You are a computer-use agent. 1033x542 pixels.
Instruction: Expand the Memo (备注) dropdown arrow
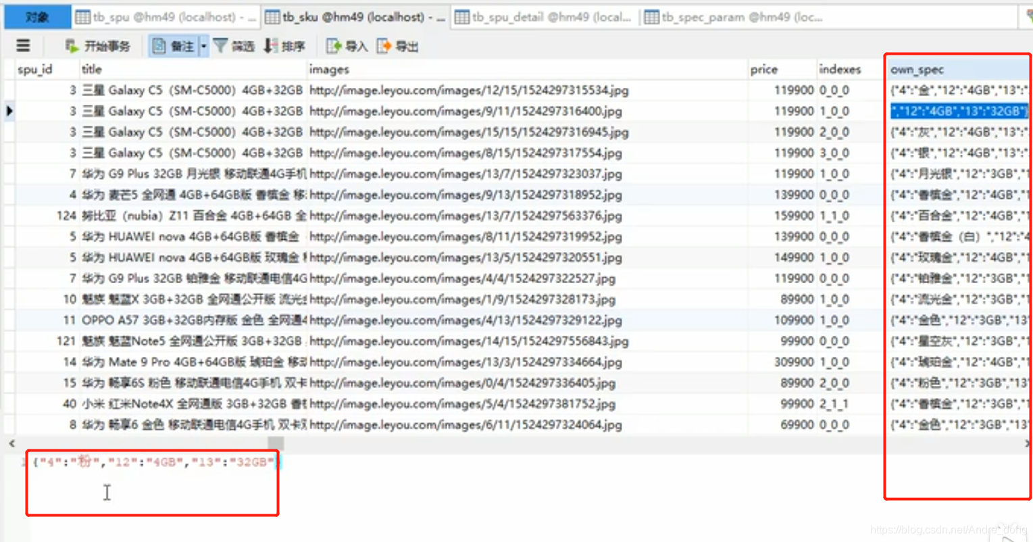click(x=203, y=46)
